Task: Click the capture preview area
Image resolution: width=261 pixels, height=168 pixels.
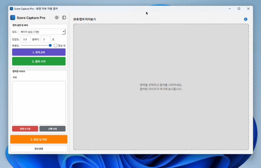Action: [x=161, y=87]
